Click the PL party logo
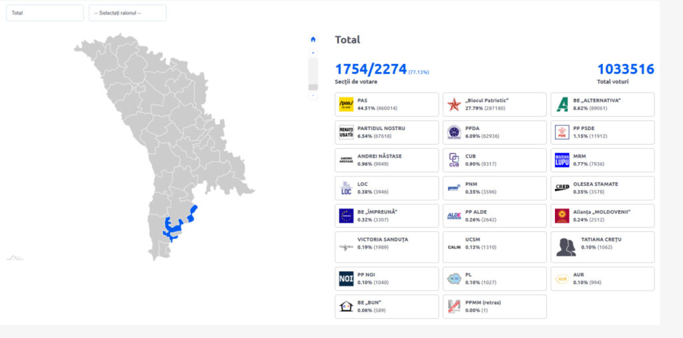Image resolution: width=683 pixels, height=338 pixels. click(x=454, y=279)
